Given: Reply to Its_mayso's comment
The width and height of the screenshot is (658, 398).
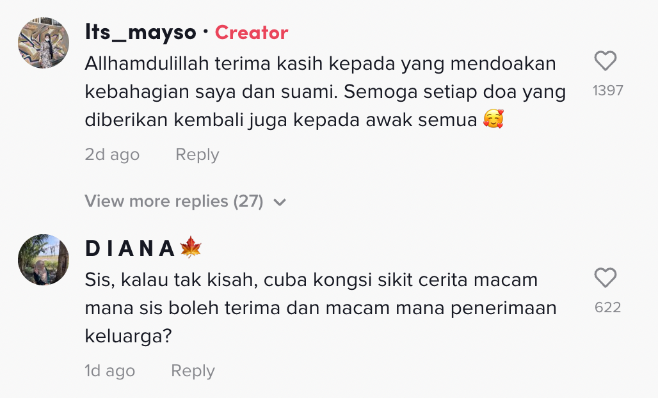Looking at the screenshot, I should [x=197, y=155].
